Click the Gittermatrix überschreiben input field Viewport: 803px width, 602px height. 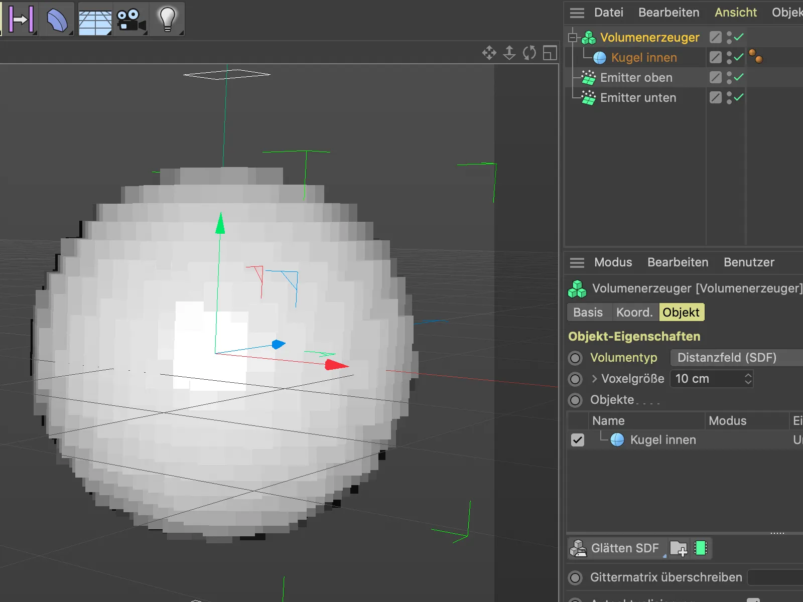[775, 577]
